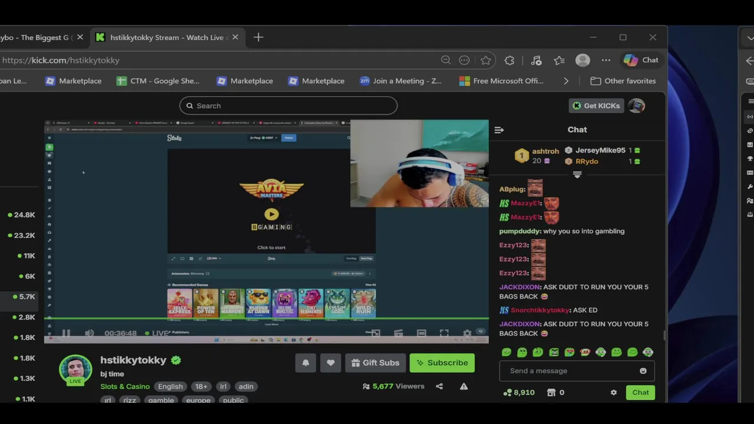This screenshot has height=424, width=754.
Task: Open the media control music note icon
Action: pos(536,60)
